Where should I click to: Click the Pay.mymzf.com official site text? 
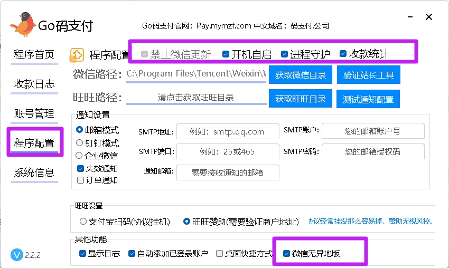point(223,26)
